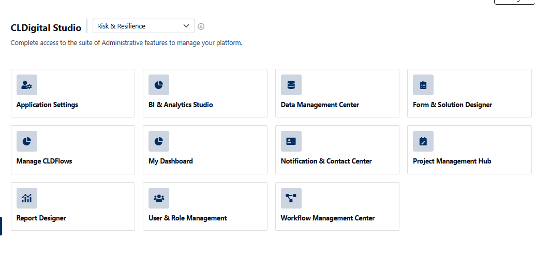The height and width of the screenshot is (267, 535).
Task: Select the My Dashboard tile text
Action: [171, 161]
